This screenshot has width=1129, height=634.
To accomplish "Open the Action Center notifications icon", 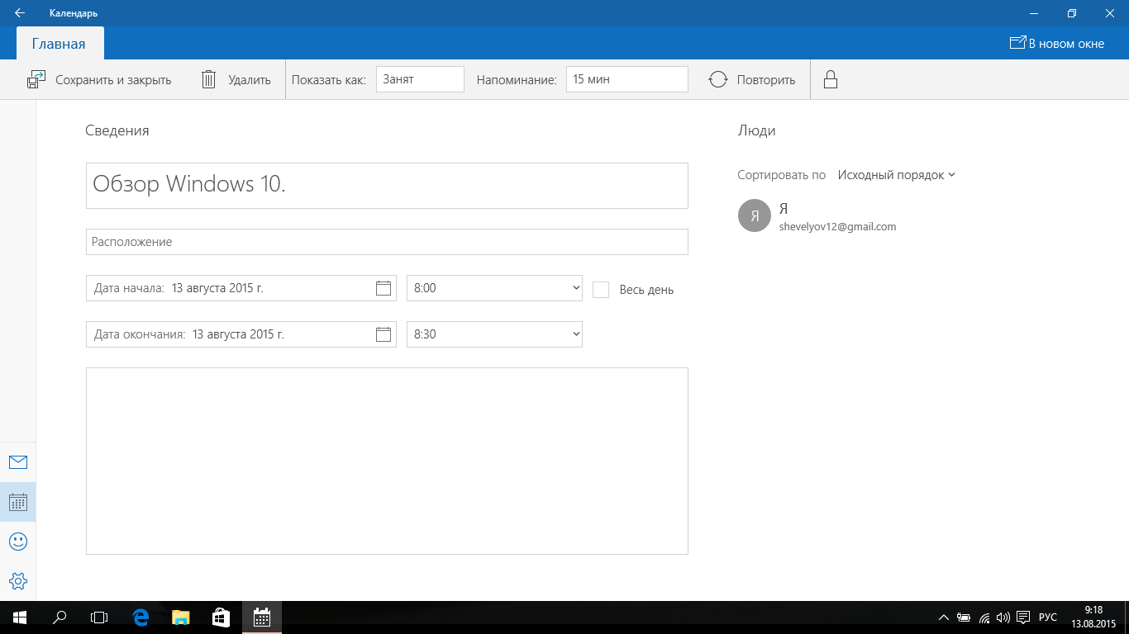I will [1023, 617].
